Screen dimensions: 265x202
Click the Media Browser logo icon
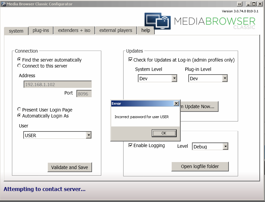click(x=157, y=21)
